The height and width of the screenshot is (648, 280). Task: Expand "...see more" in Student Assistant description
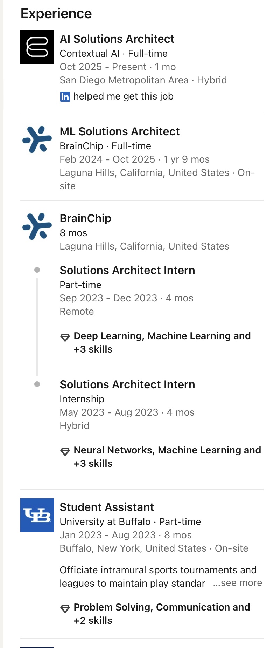click(238, 583)
